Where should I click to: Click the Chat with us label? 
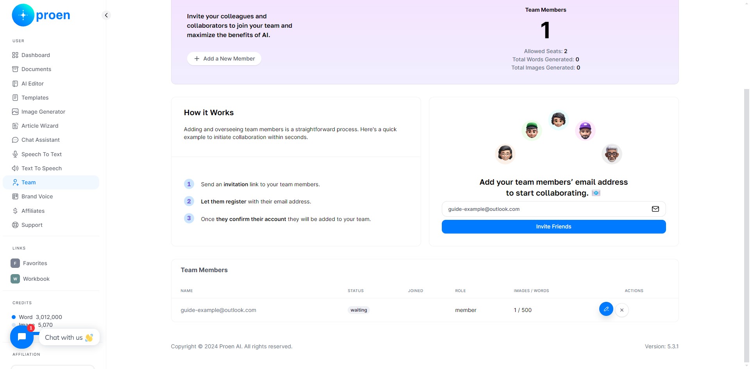point(69,337)
